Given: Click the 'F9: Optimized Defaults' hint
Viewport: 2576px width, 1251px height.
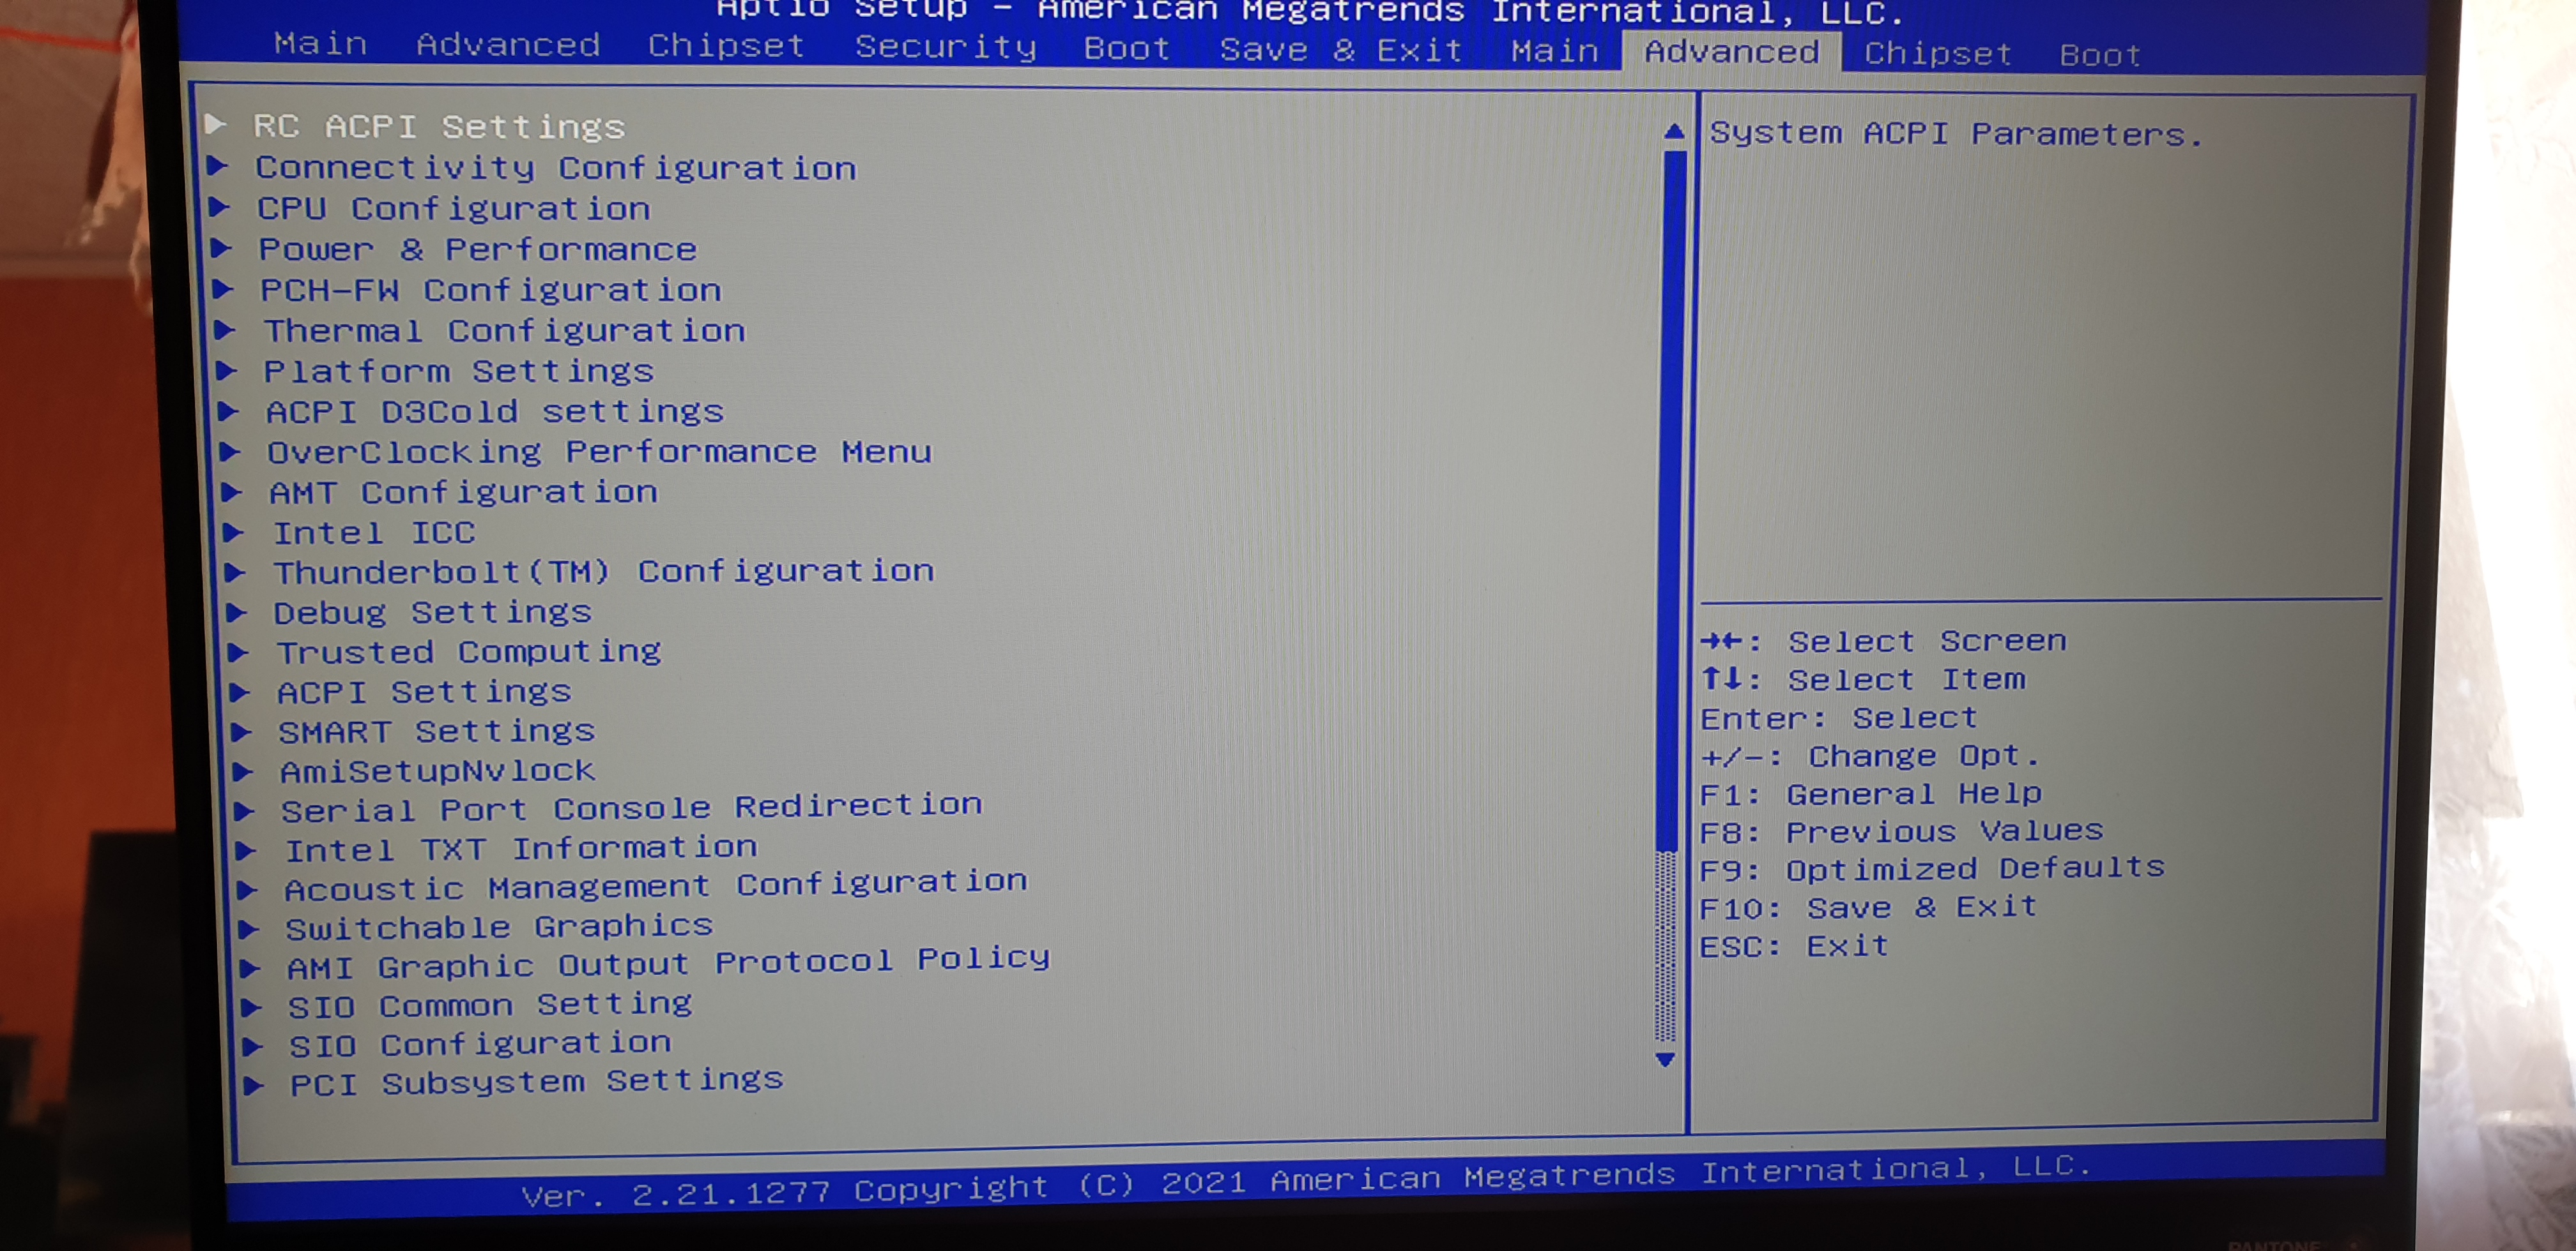Looking at the screenshot, I should 1932,869.
